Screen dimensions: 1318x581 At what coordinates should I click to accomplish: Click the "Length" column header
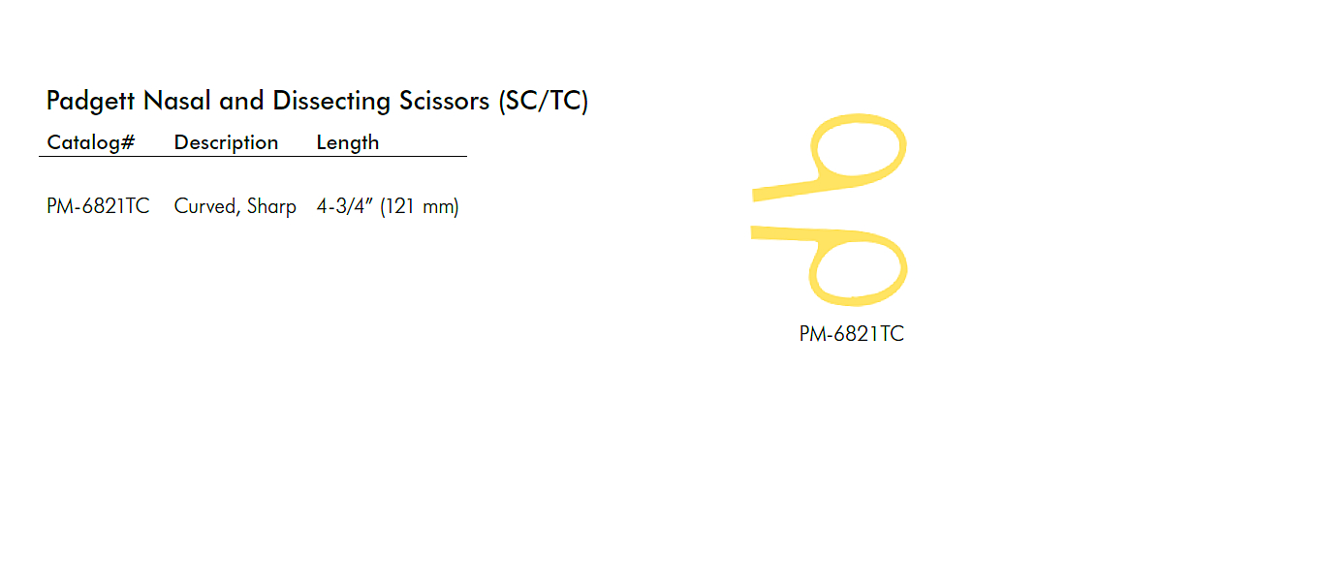pos(347,142)
